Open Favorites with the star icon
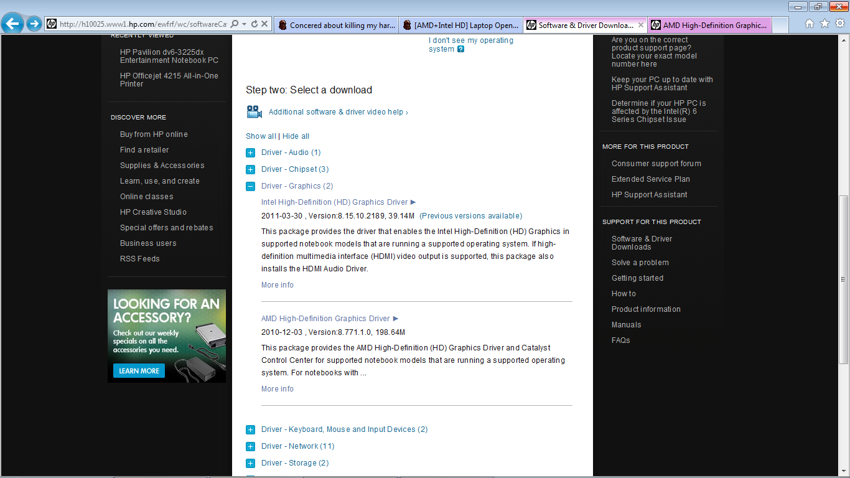Screen dimensions: 850x478 point(825,24)
